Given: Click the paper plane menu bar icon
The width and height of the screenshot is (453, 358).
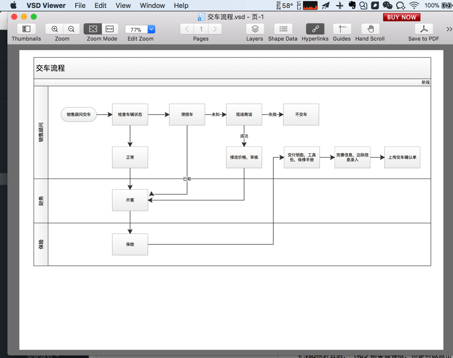Looking at the screenshot, I should pyautogui.click(x=325, y=5).
